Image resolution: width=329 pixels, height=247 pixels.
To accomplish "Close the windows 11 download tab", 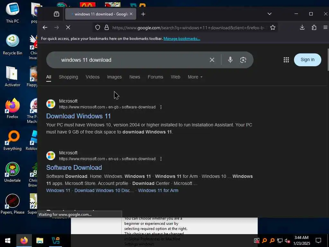I will (131, 14).
